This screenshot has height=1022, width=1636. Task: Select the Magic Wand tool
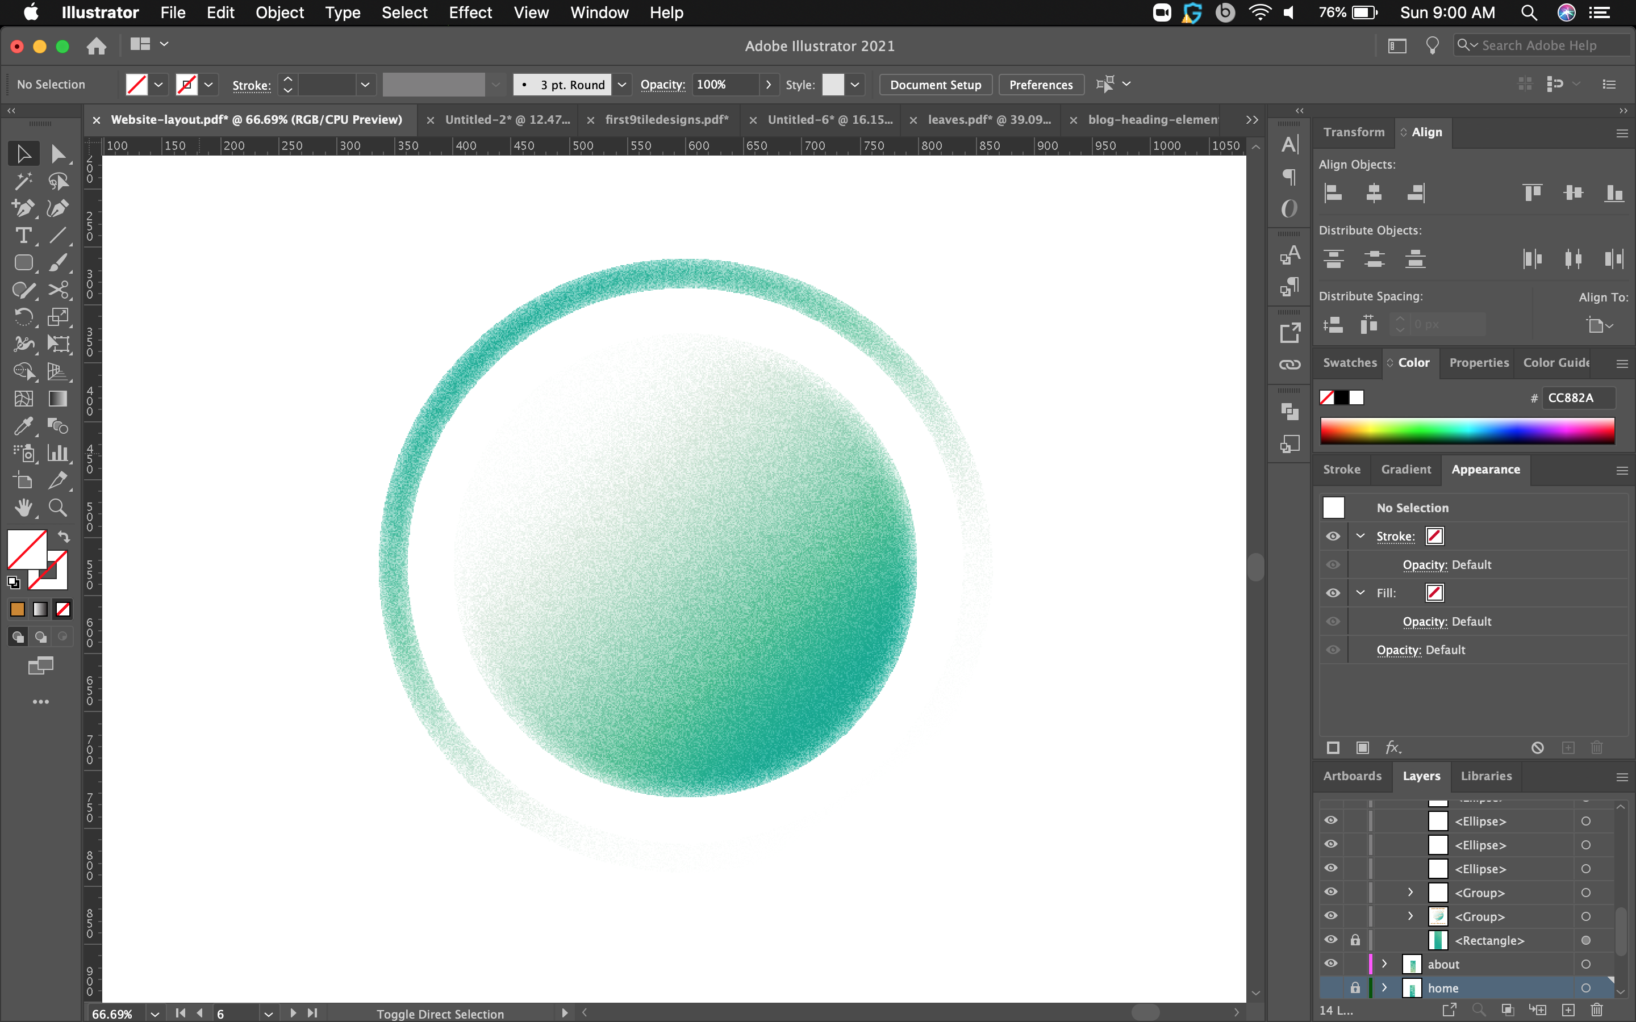point(23,181)
